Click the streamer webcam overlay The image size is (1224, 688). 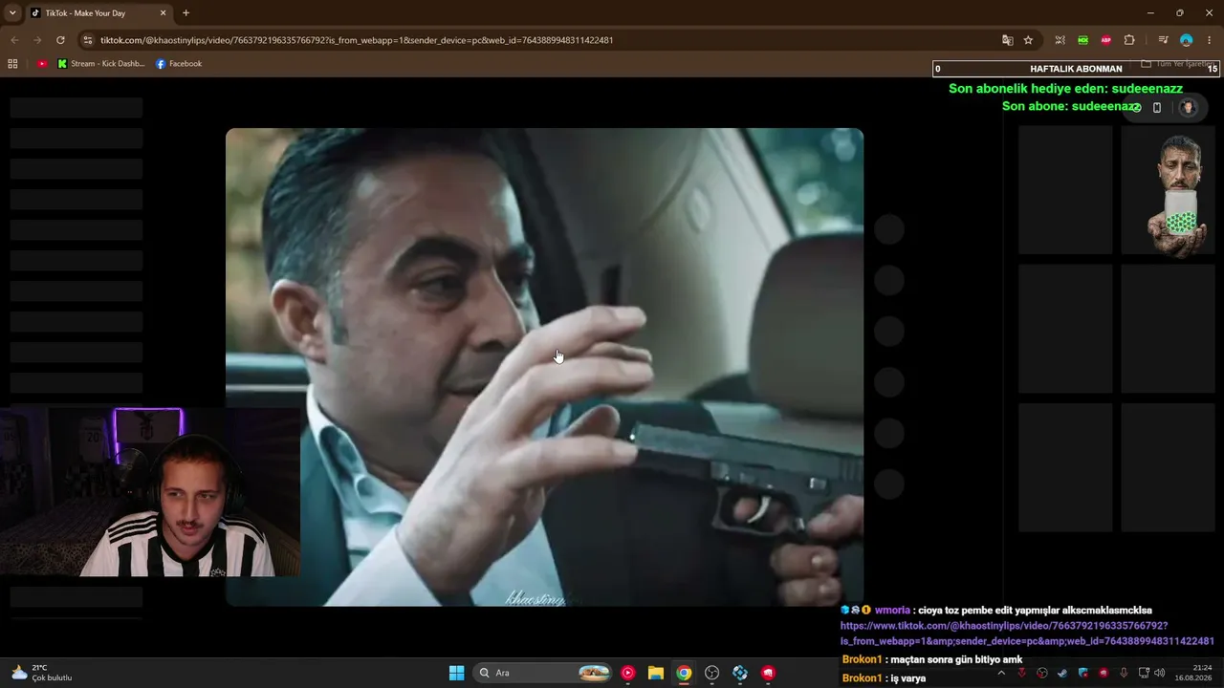pyautogui.click(x=150, y=492)
